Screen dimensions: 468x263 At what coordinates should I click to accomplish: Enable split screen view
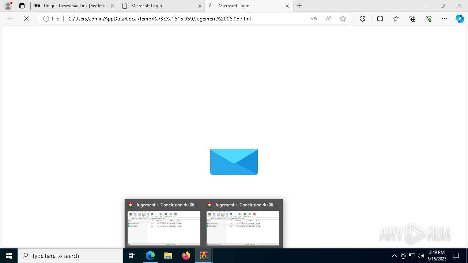click(x=380, y=19)
